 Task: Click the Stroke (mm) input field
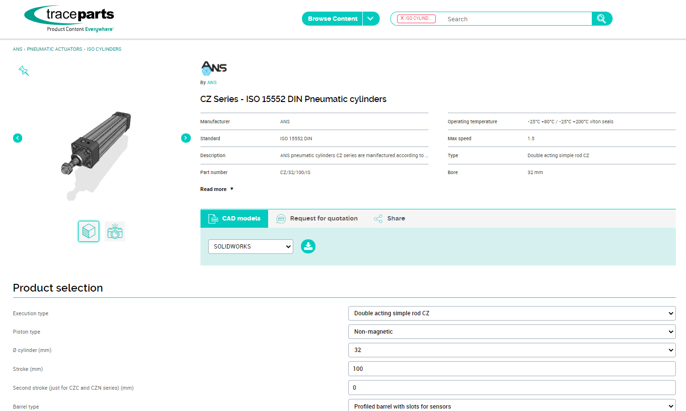(512, 369)
